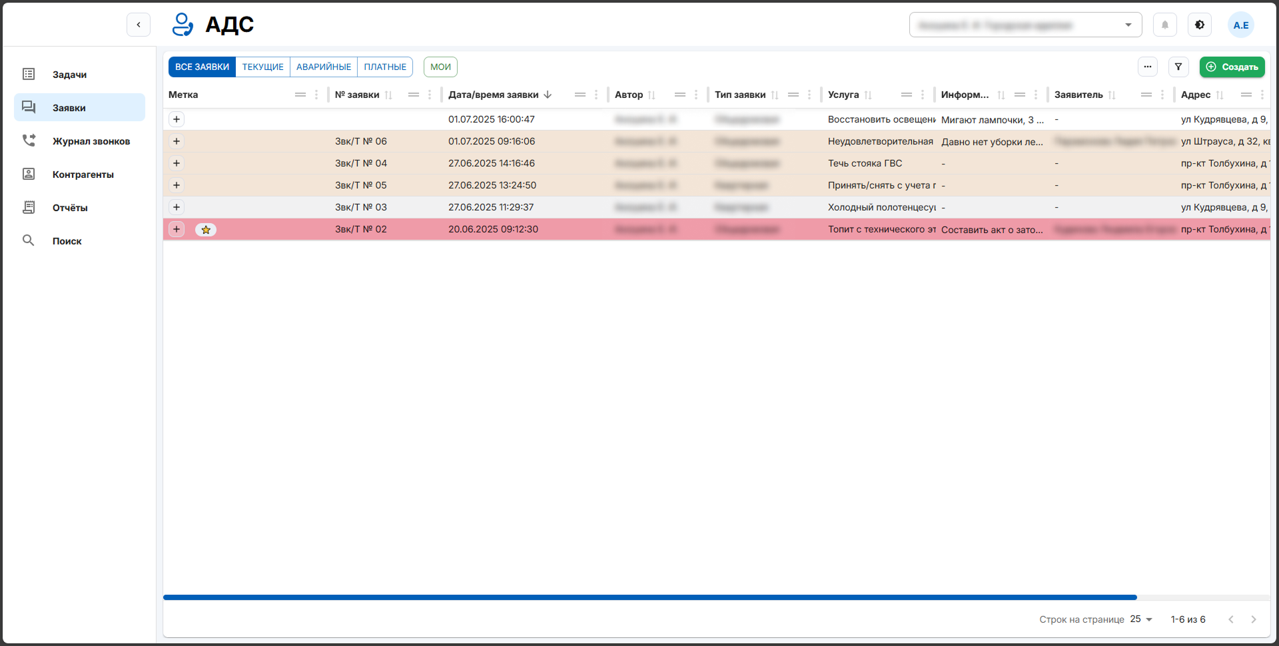This screenshot has width=1279, height=646.
Task: Open Отчёты from the sidebar
Action: pyautogui.click(x=70, y=208)
